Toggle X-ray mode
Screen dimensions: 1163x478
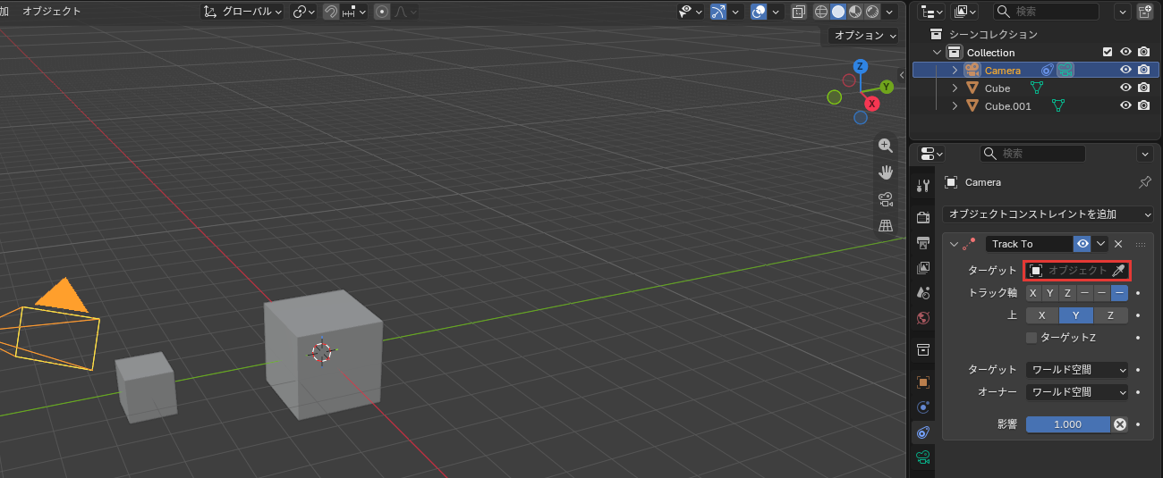coord(798,12)
